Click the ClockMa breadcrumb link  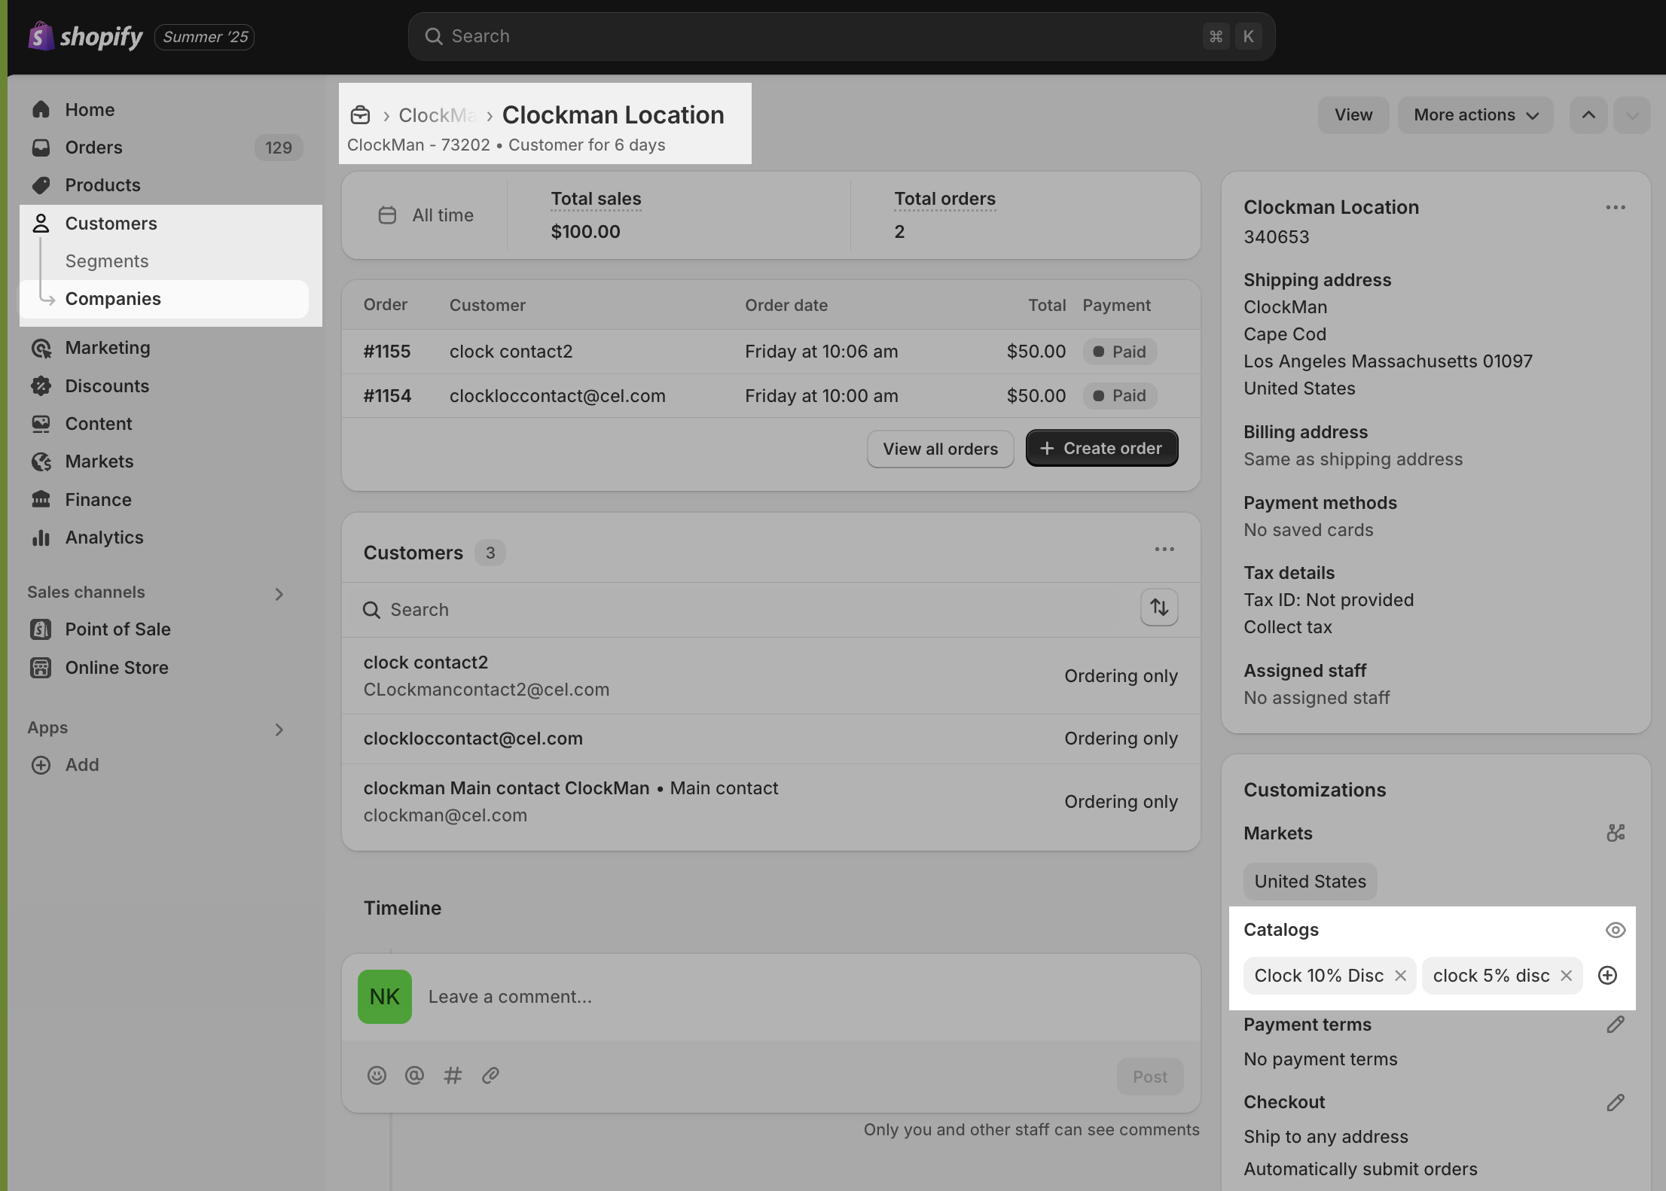point(437,115)
